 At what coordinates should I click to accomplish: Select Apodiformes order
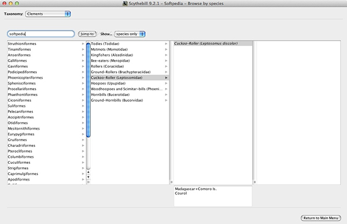coord(46,179)
